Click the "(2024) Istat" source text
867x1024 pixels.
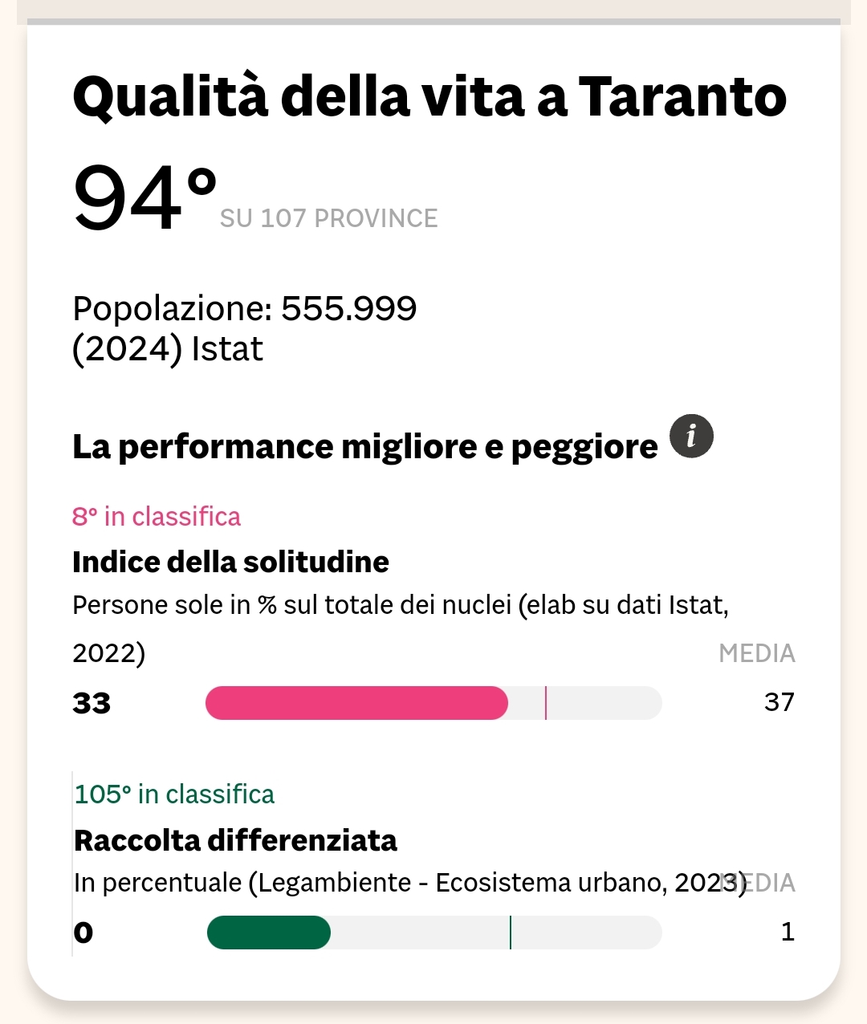coord(168,349)
